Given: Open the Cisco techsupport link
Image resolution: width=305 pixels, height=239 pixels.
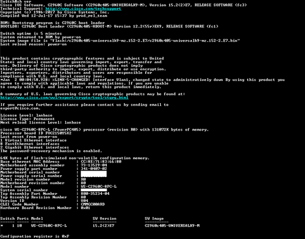Looking at the screenshot, I should coord(83,9).
